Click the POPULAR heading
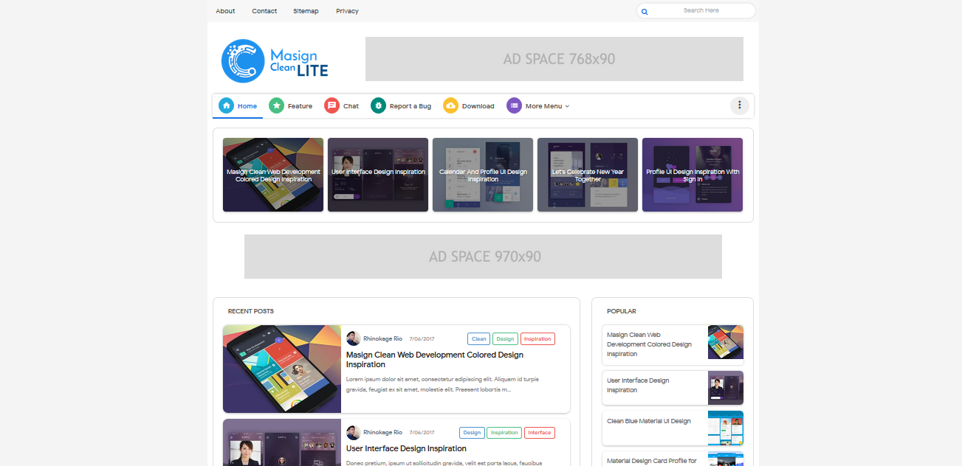This screenshot has width=962, height=466. (622, 311)
